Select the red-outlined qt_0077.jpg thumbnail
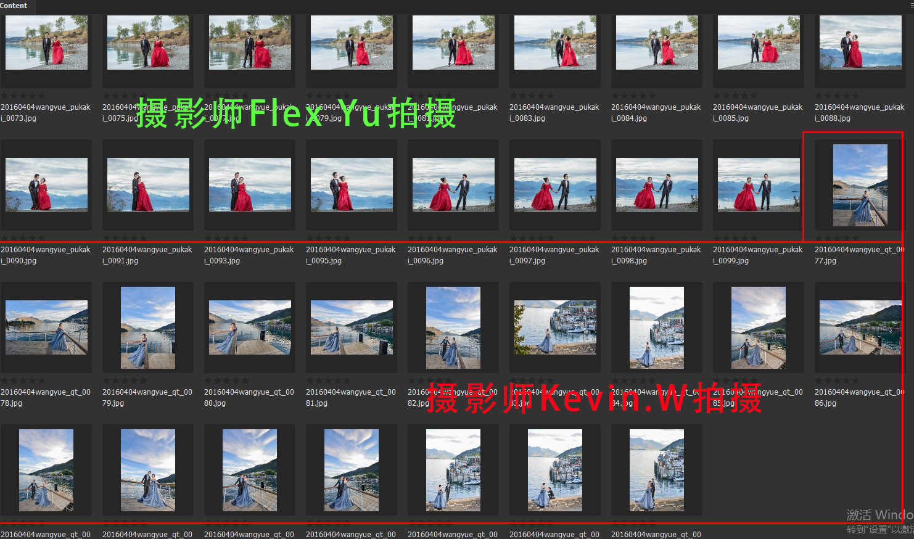Image resolution: width=914 pixels, height=539 pixels. click(860, 185)
